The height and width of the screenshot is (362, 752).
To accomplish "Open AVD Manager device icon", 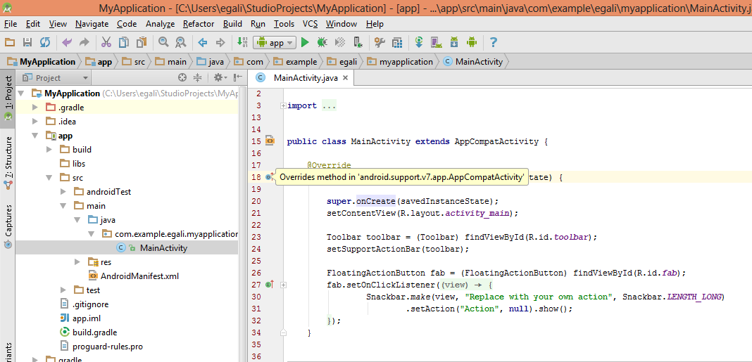I will tap(436, 43).
